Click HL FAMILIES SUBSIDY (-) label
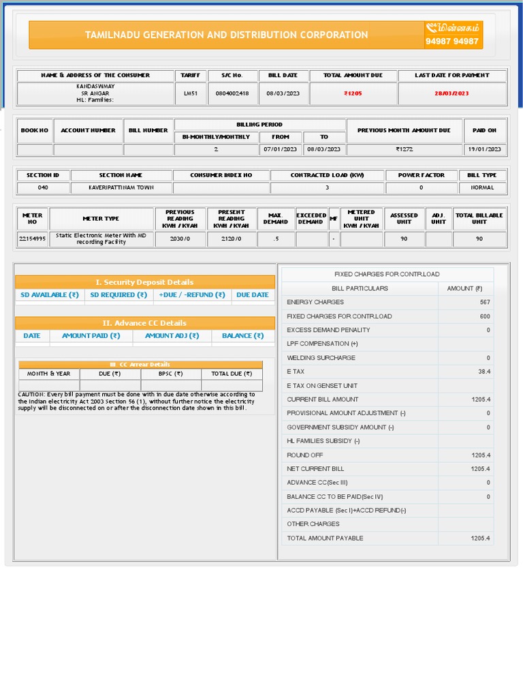 [323, 441]
